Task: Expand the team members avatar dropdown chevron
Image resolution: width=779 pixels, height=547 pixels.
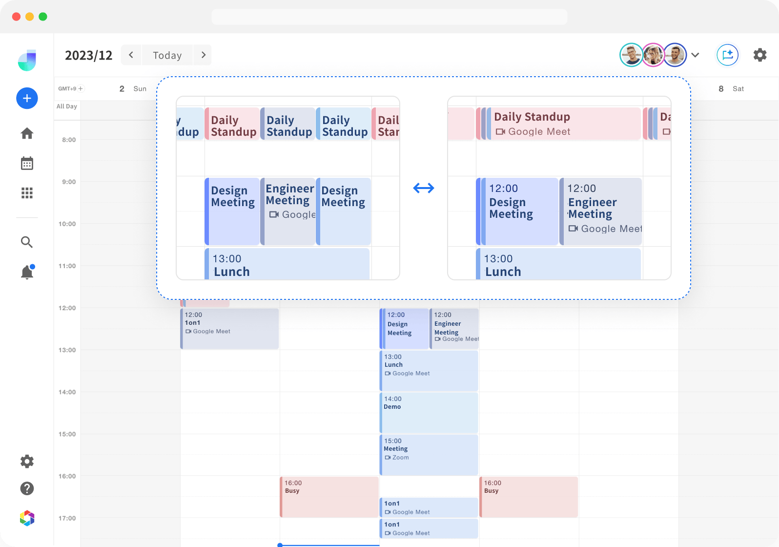Action: point(696,55)
